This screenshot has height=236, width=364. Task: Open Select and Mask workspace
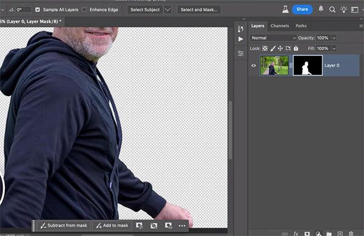pyautogui.click(x=199, y=10)
